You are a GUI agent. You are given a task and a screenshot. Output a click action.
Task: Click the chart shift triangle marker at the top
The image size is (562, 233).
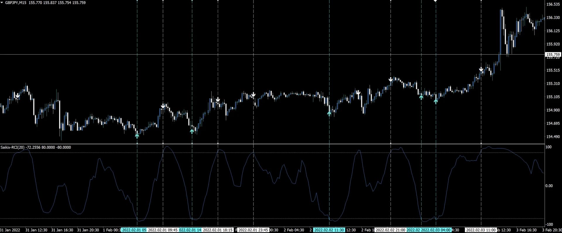(435, 1)
